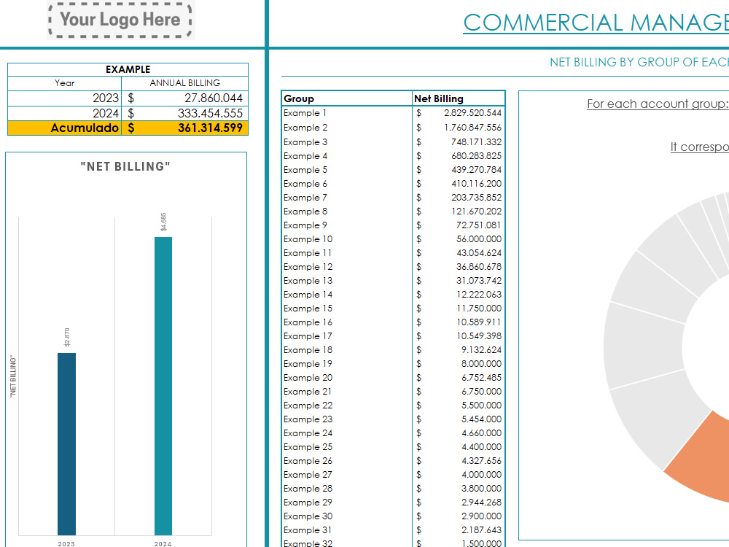Select the 72.751.081 value cell
The height and width of the screenshot is (547, 729).
[459, 225]
